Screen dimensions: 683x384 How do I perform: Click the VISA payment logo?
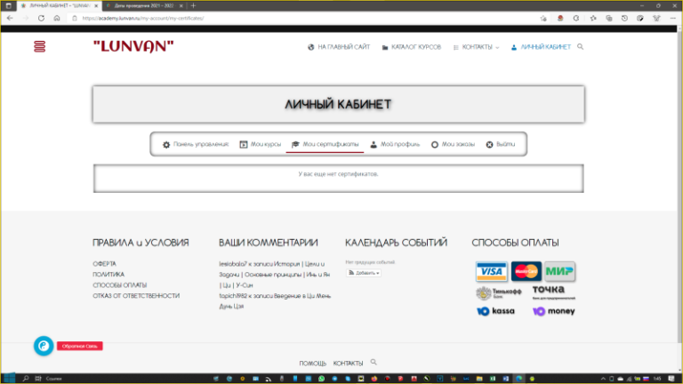(491, 271)
